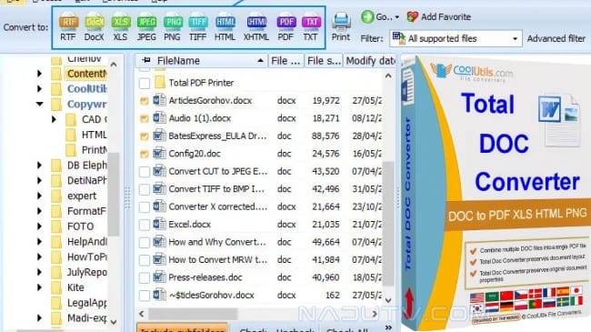The width and height of the screenshot is (591, 332).
Task: Select How and Why Convert file name
Action: [x=217, y=242]
